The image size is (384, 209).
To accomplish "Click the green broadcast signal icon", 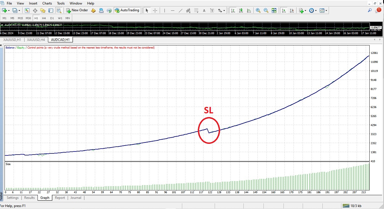I will 109,10.
